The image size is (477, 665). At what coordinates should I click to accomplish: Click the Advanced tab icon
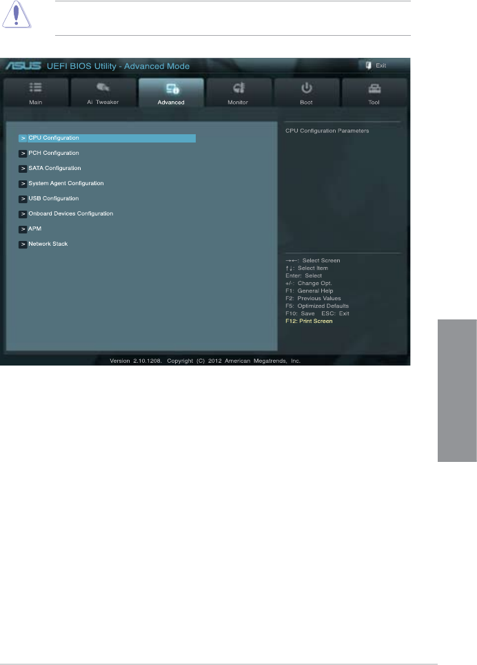point(172,89)
